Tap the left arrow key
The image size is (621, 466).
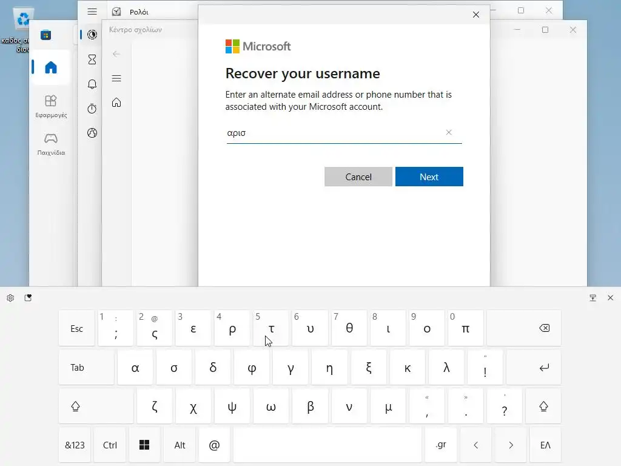(x=475, y=445)
